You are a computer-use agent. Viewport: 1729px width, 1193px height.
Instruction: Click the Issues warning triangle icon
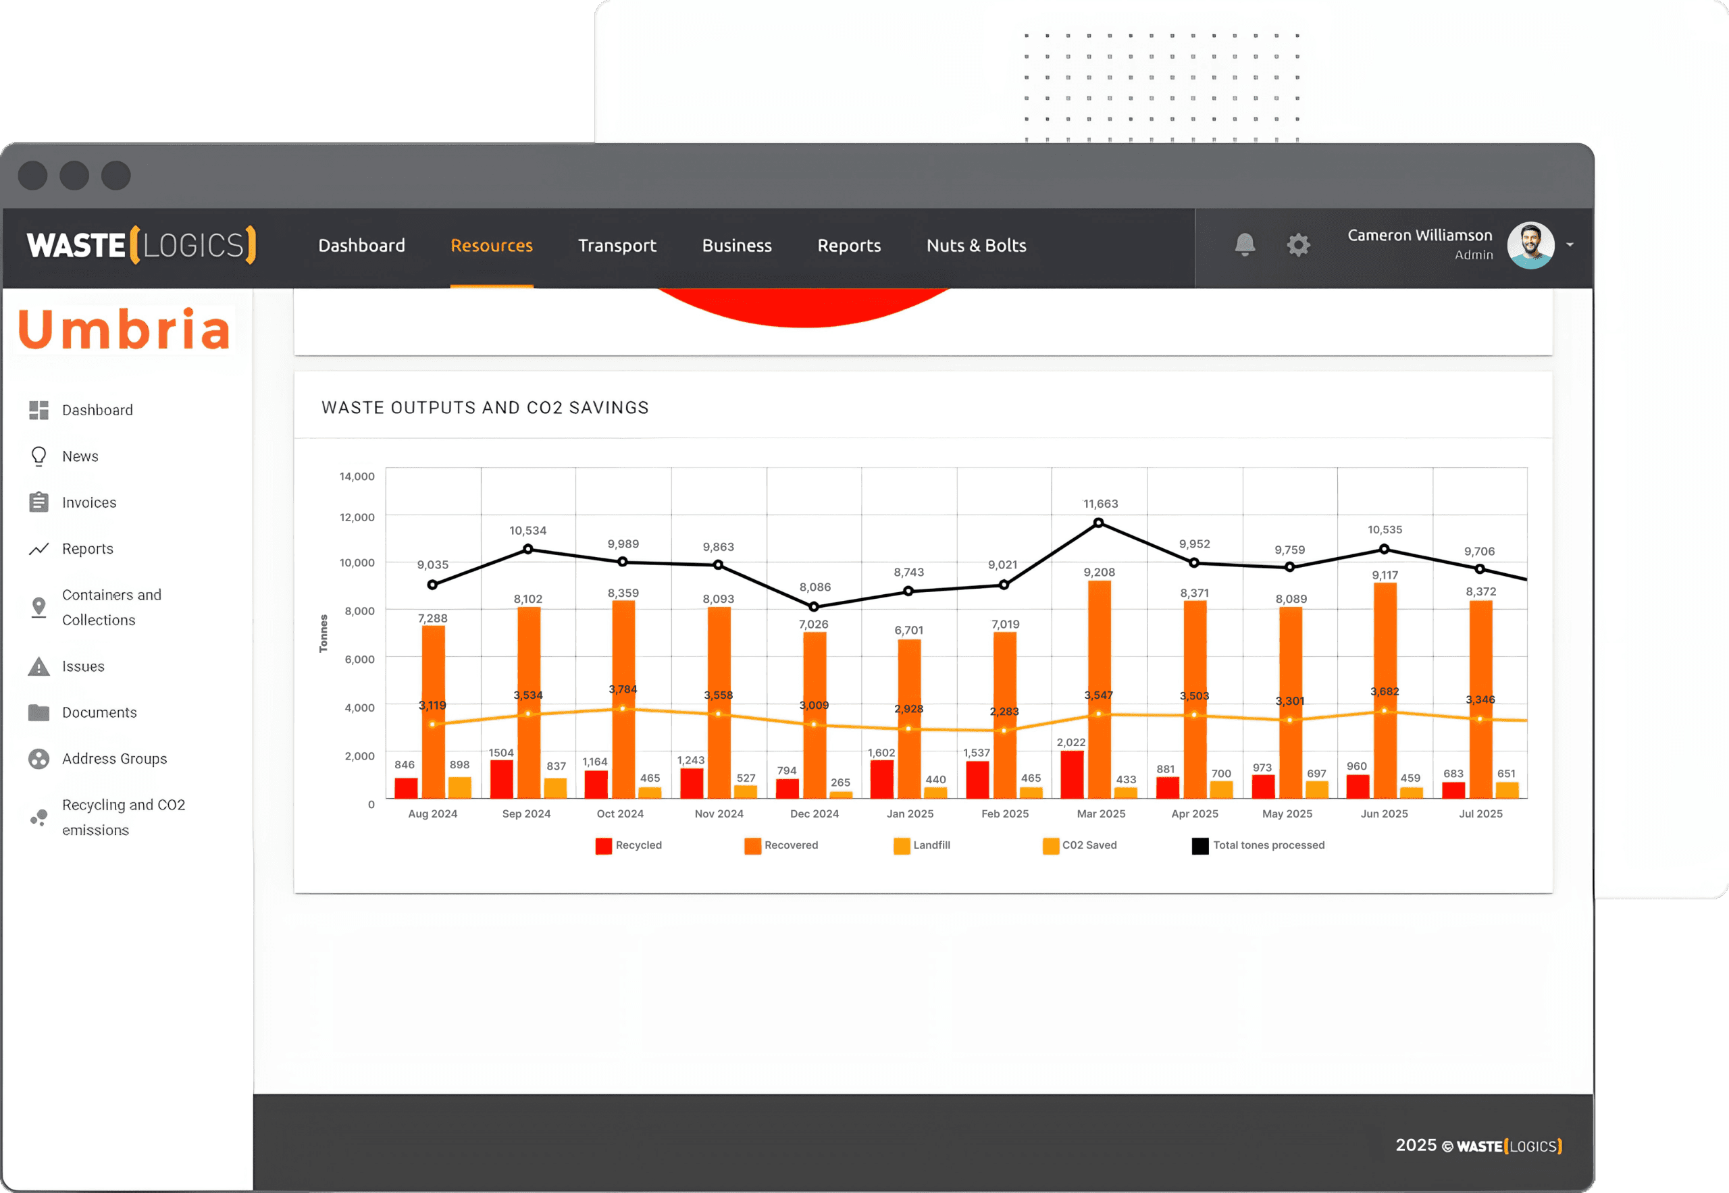point(39,666)
